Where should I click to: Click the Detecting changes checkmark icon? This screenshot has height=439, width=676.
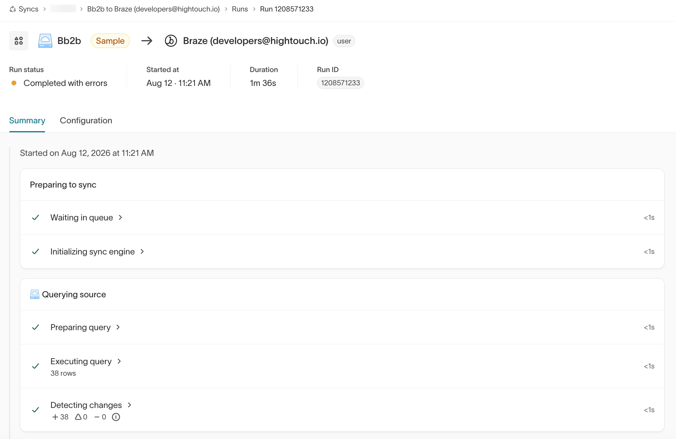coord(36,410)
